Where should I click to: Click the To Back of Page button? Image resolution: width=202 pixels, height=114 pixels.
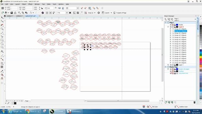click(x=120, y=13)
